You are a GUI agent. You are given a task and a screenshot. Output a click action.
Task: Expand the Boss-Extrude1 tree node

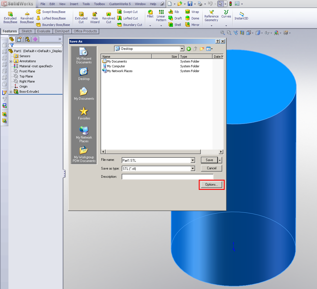click(x=11, y=92)
